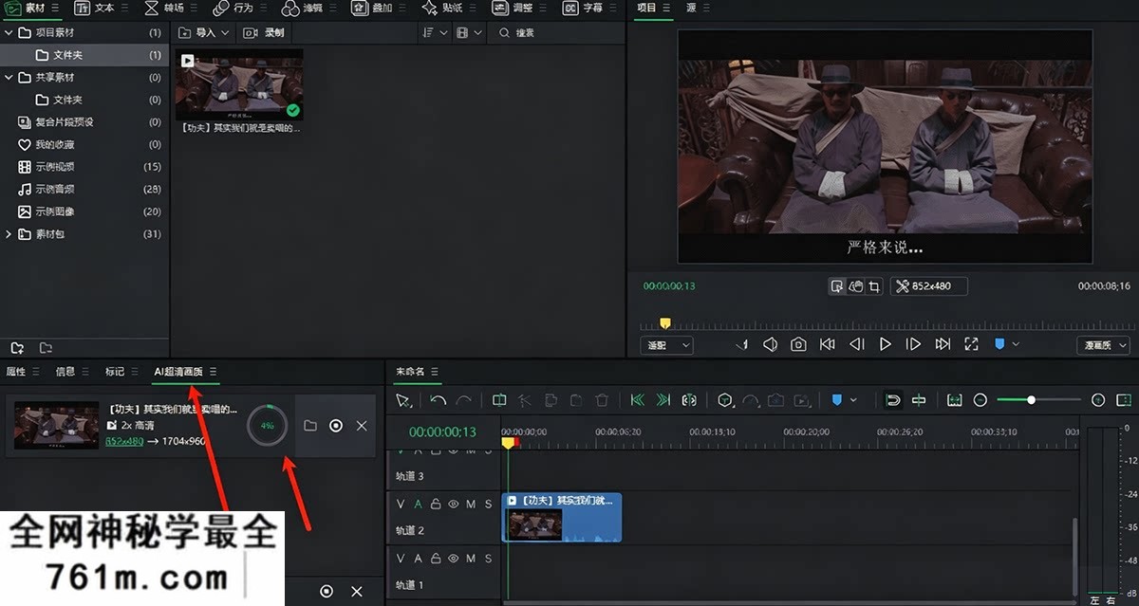
Task: Click the preview volume speaker icon
Action: click(x=770, y=344)
